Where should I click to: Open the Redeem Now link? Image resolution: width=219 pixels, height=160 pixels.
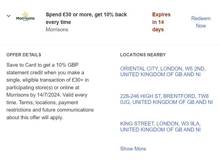pyautogui.click(x=201, y=22)
